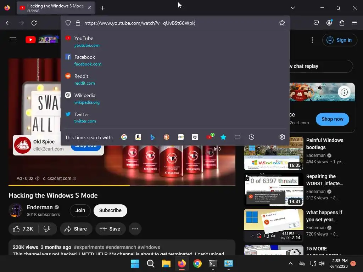
Task: Open YouTube settings three-dot menu
Action: (312, 40)
